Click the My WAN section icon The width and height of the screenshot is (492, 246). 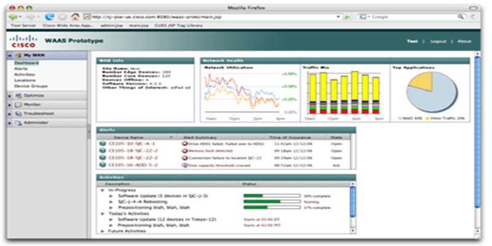[18, 55]
